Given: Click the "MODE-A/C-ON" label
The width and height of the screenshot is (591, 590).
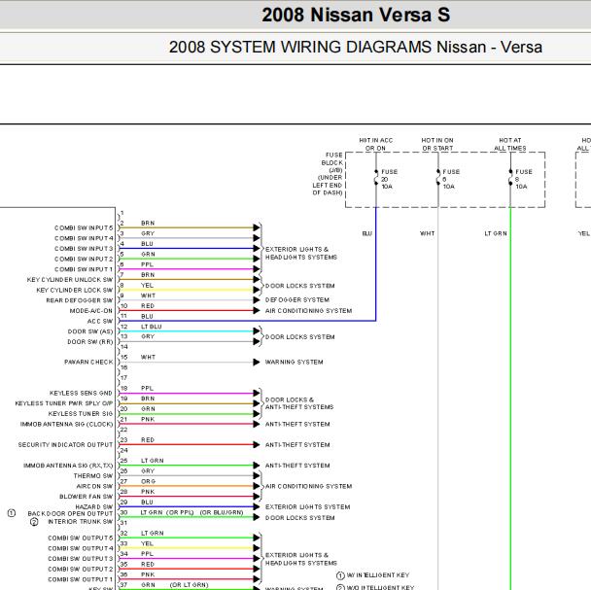Looking at the screenshot, I should click(x=91, y=311).
